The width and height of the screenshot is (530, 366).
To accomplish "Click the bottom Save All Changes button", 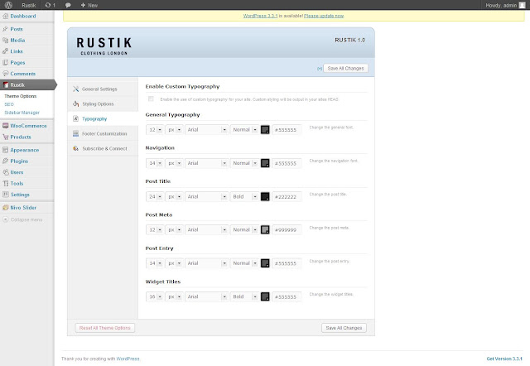I will click(x=344, y=328).
